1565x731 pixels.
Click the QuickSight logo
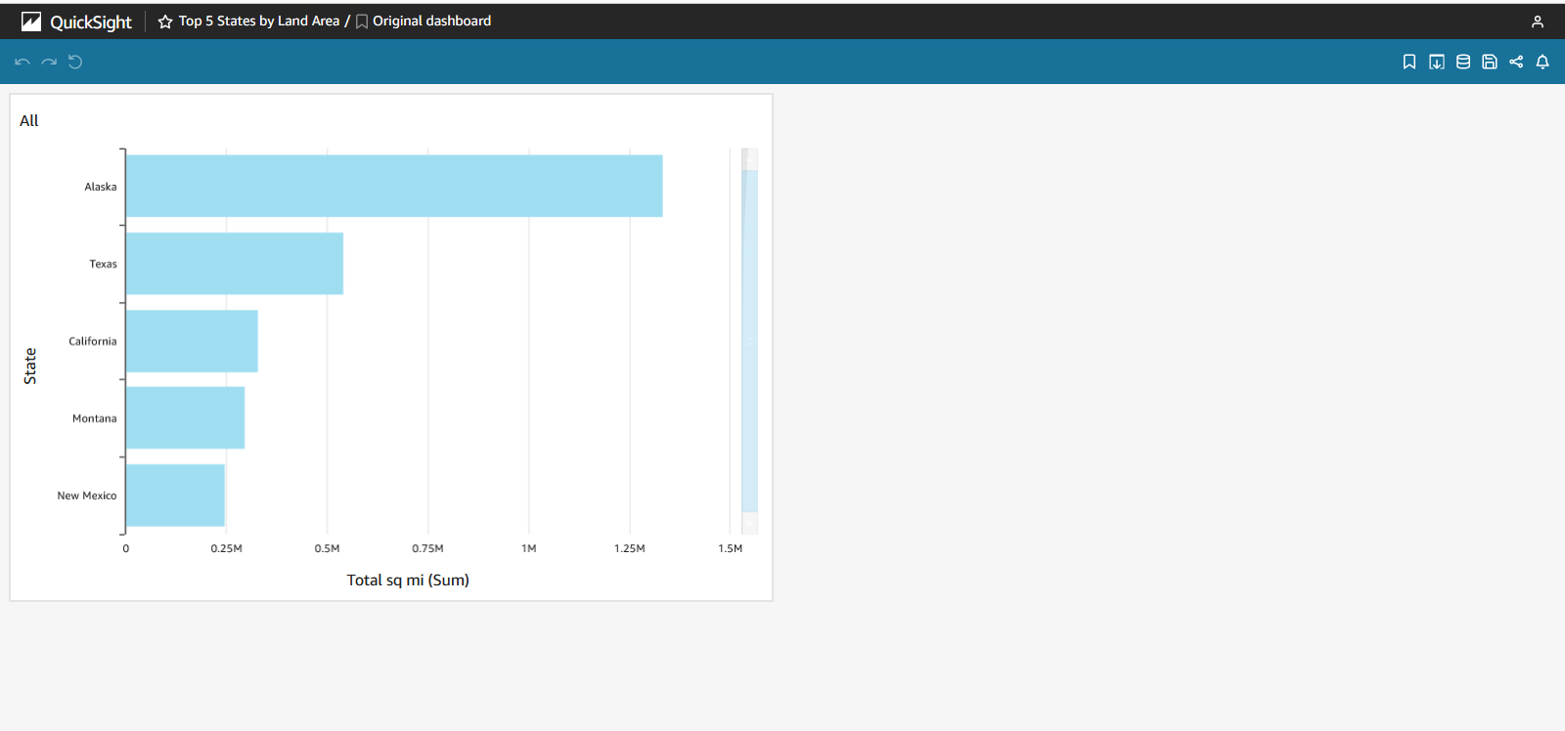76,21
